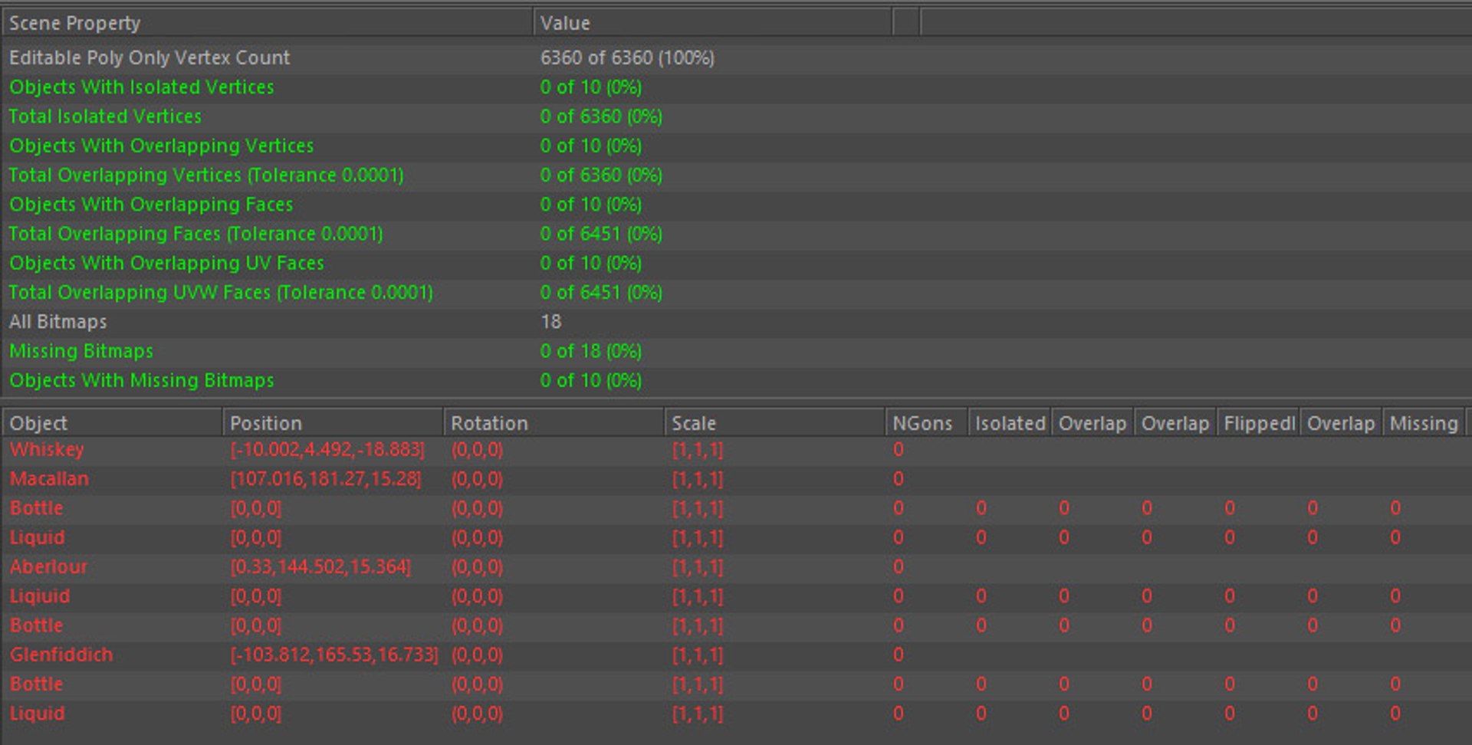
Task: Sort by the 'Object' column header
Action: [112, 423]
